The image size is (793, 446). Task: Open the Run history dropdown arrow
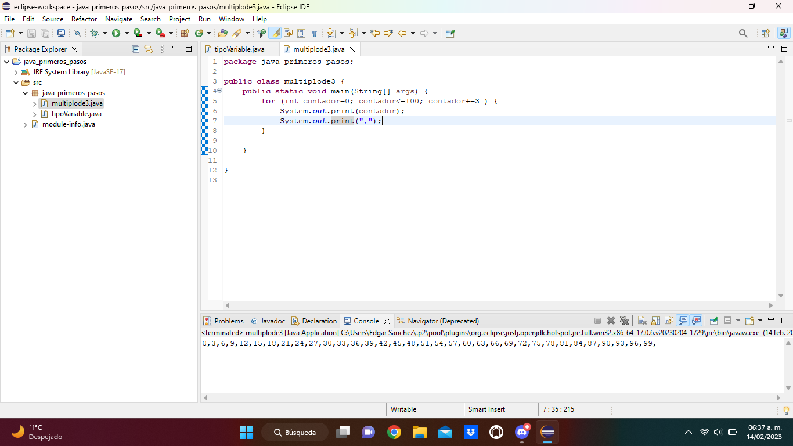(127, 33)
